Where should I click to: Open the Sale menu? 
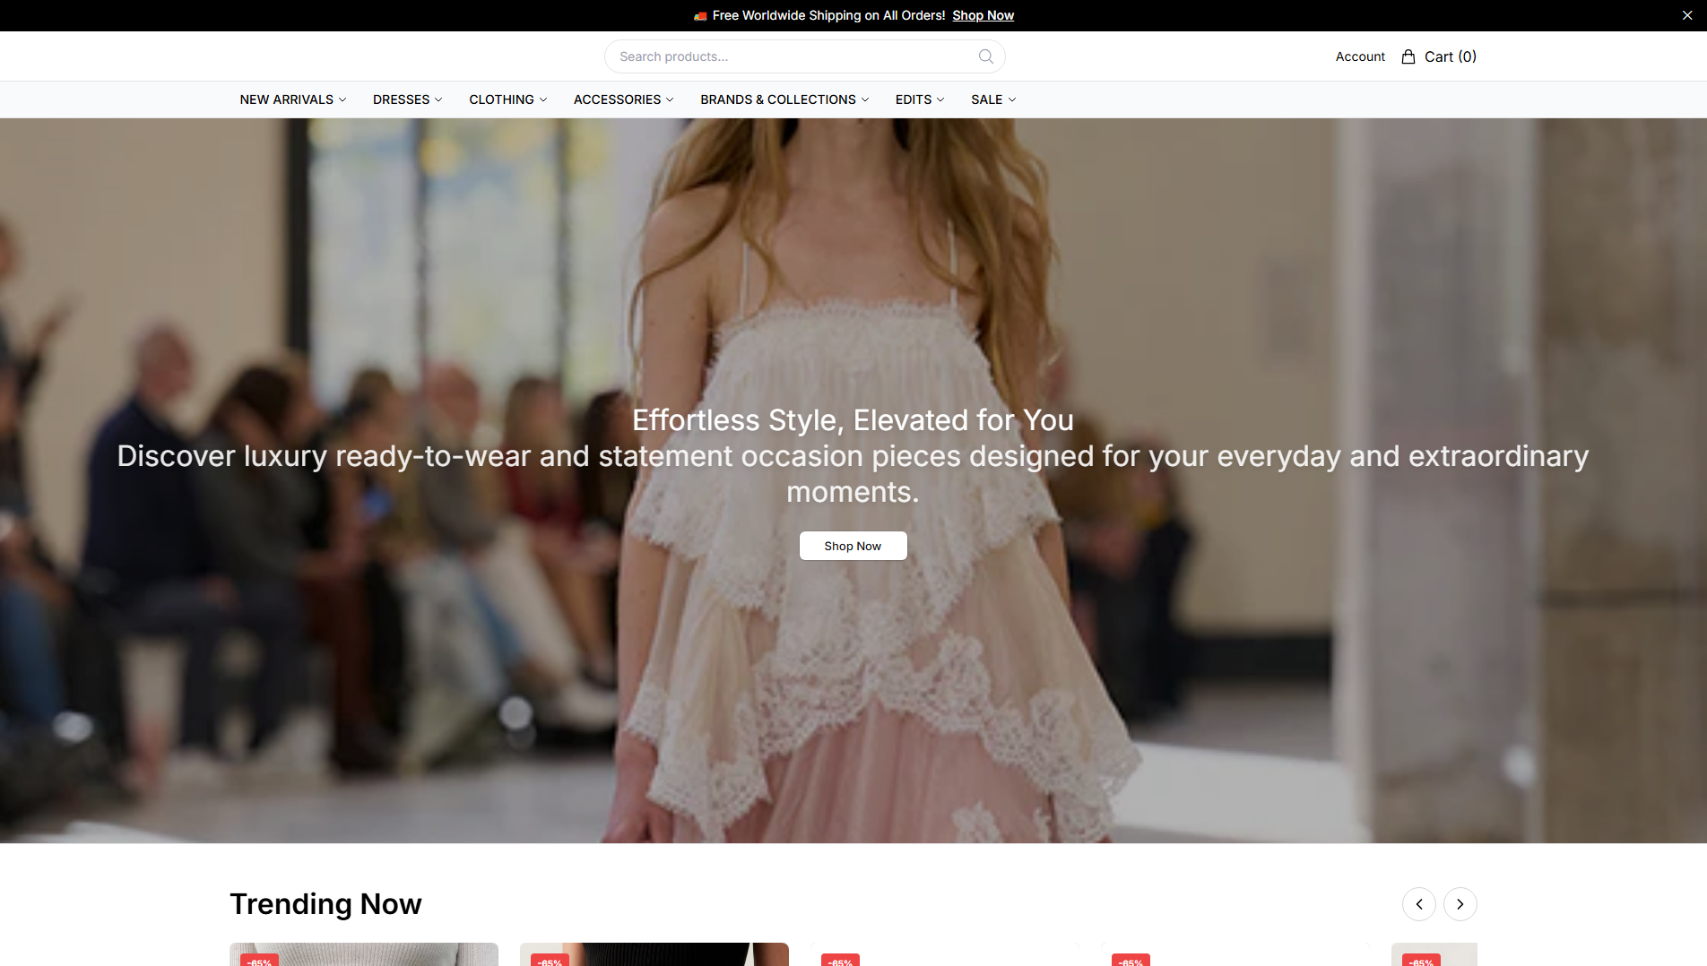(993, 99)
